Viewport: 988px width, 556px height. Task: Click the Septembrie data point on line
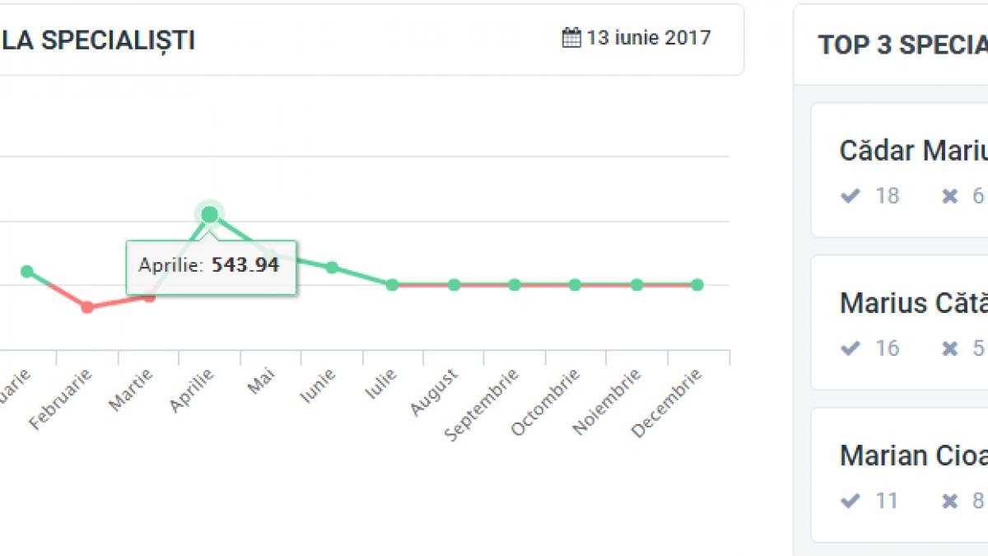click(x=515, y=285)
